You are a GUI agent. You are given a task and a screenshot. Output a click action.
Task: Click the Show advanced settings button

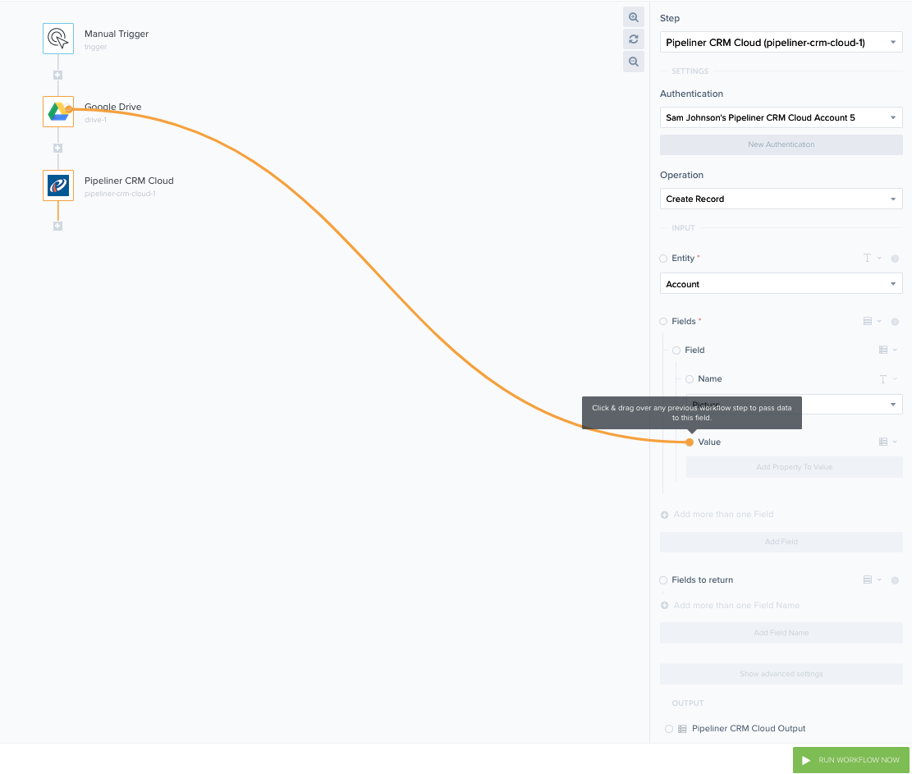[x=781, y=673]
